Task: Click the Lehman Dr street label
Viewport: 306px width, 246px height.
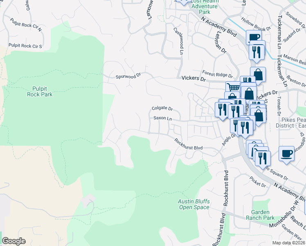Action: [221, 42]
